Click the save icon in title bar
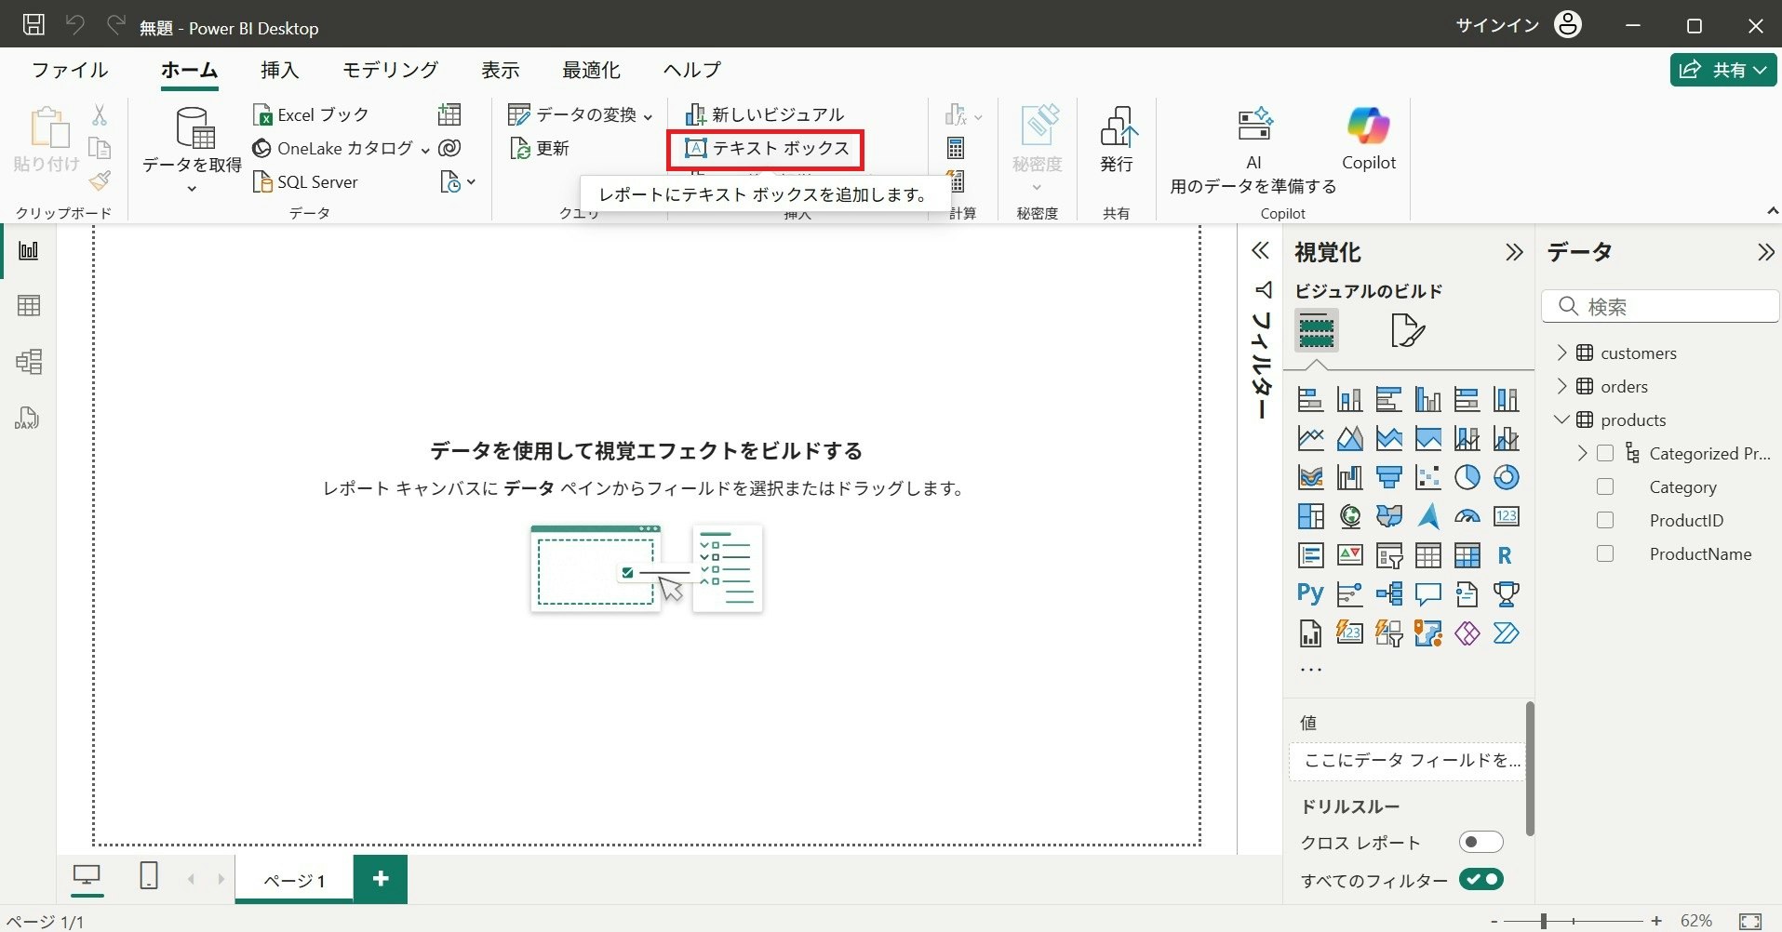Viewport: 1782px width, 932px height. [33, 25]
